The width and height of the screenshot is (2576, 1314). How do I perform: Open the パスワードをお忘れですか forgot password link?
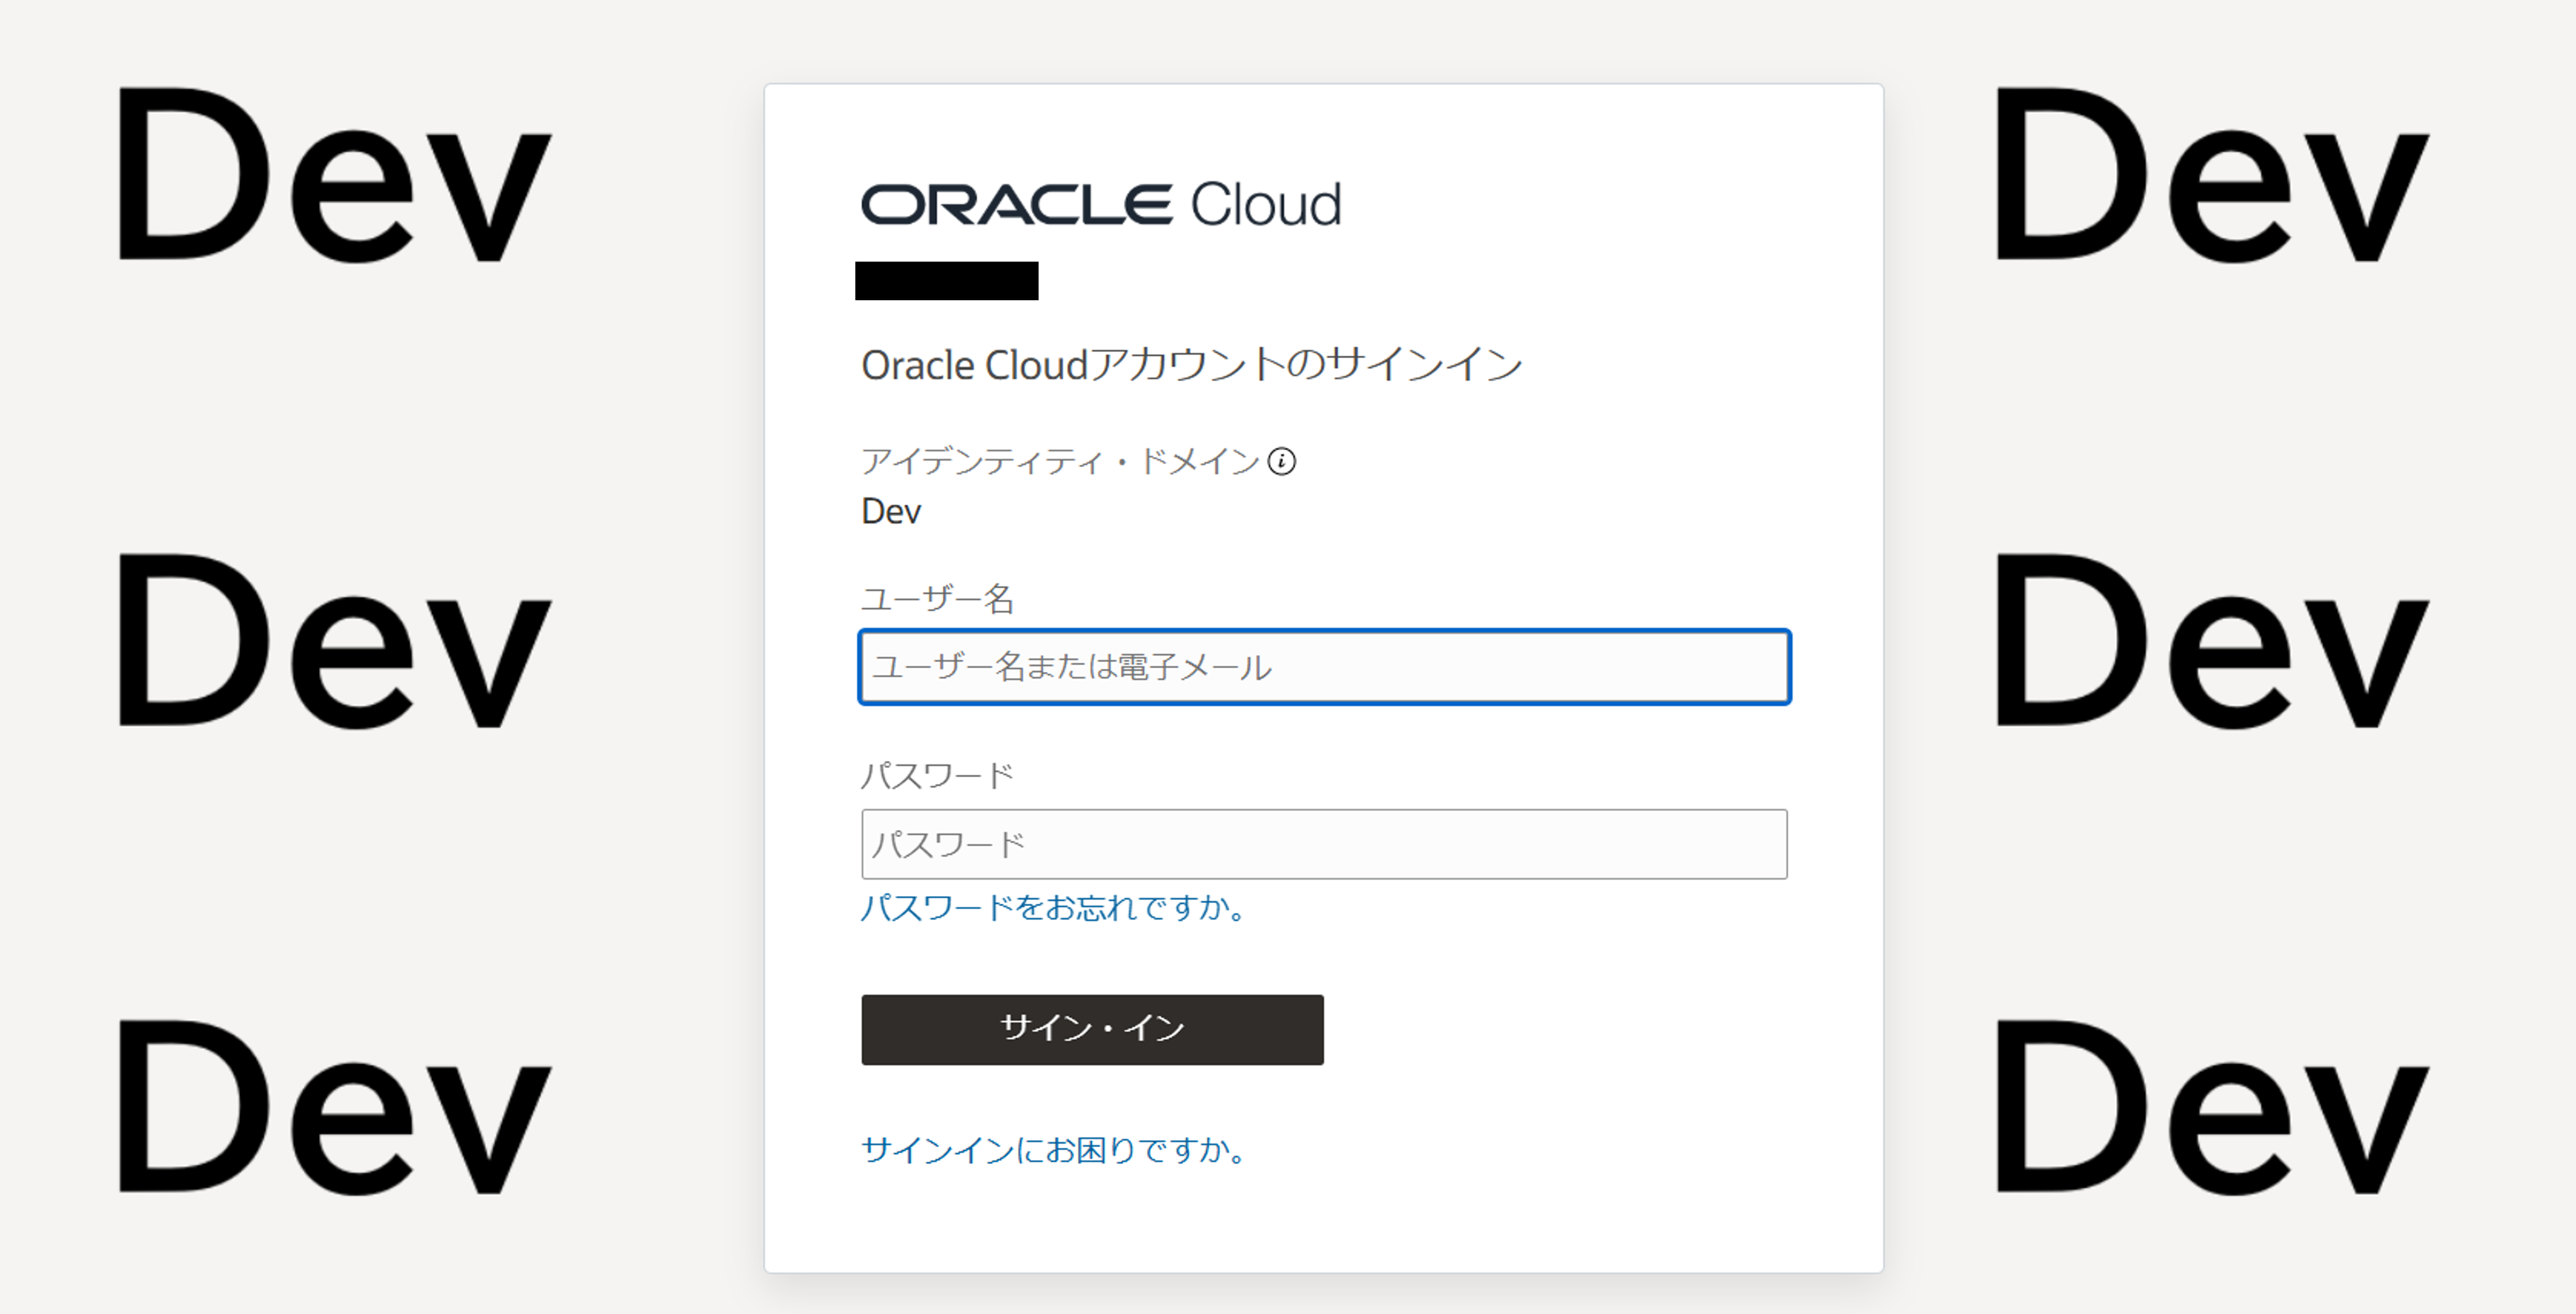point(1054,907)
